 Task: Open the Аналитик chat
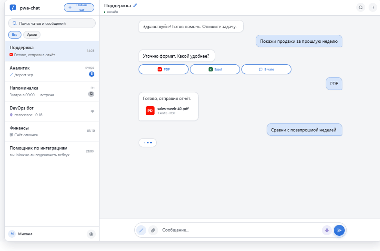52,71
